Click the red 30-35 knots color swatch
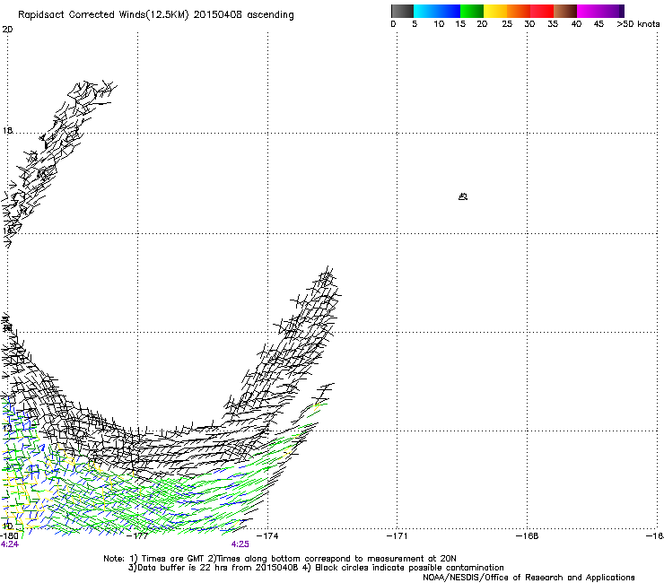This screenshot has width=664, height=583. point(542,11)
